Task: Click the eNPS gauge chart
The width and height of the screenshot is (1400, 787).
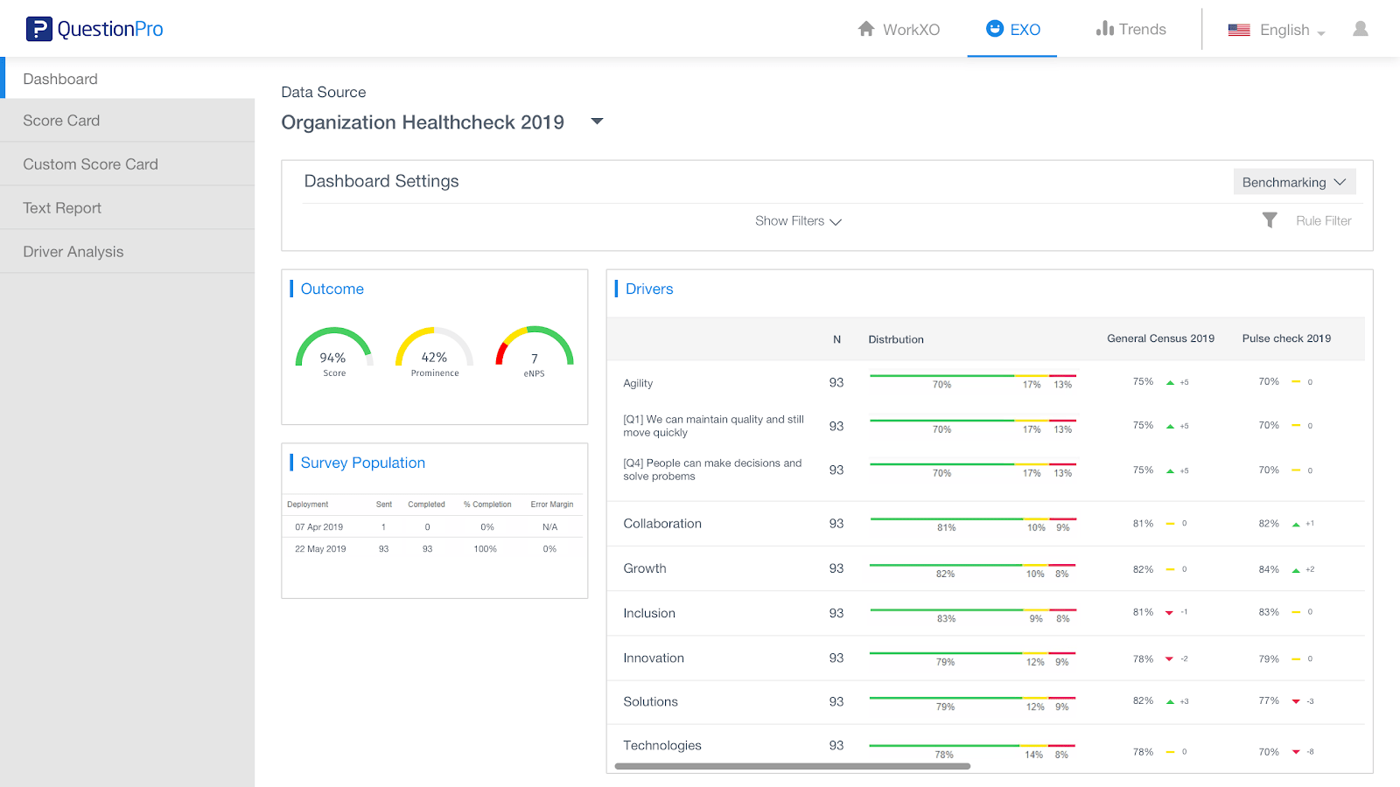Action: point(535,350)
